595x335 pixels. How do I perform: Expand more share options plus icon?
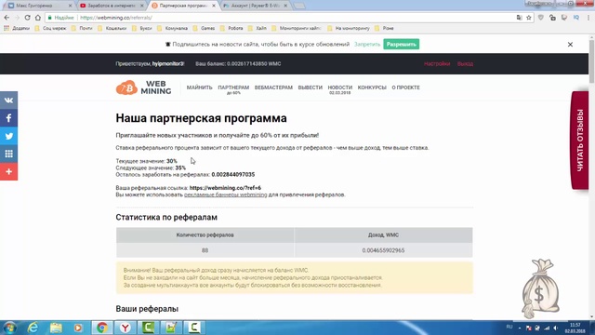coord(8,171)
